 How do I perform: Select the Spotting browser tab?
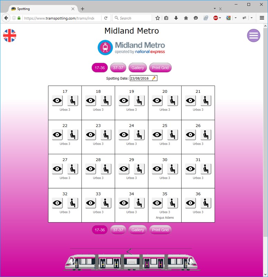pos(43,9)
